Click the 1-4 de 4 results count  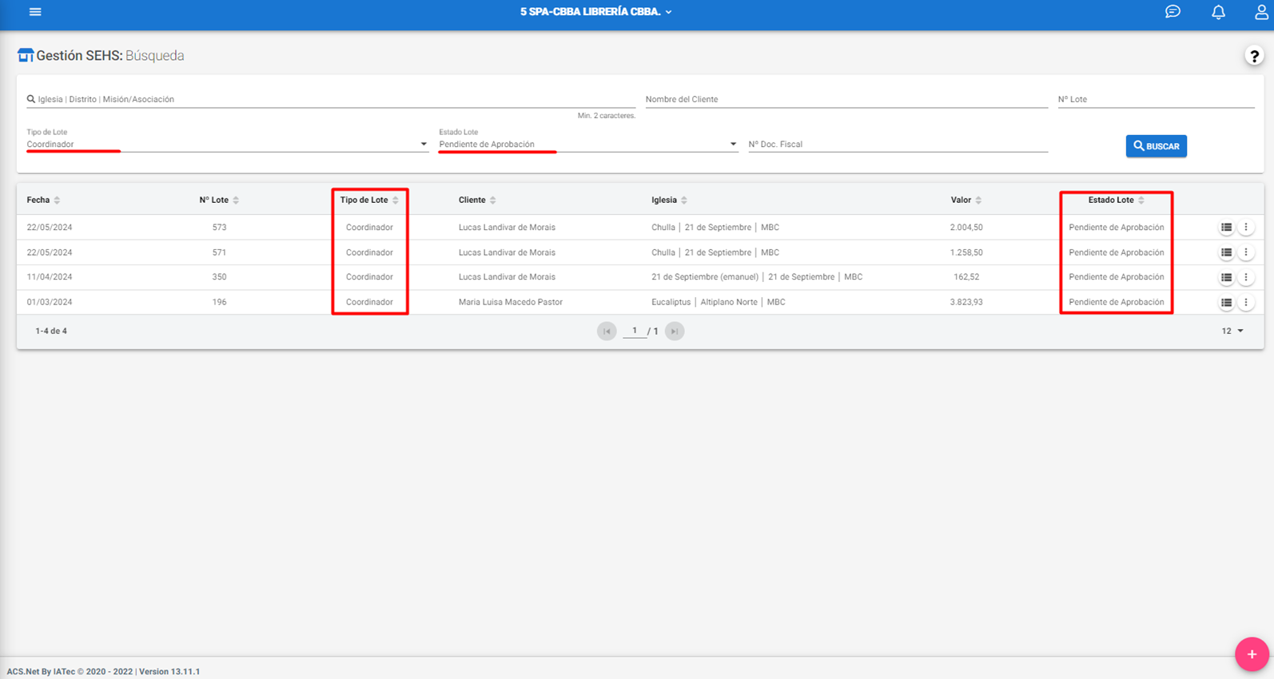tap(51, 331)
